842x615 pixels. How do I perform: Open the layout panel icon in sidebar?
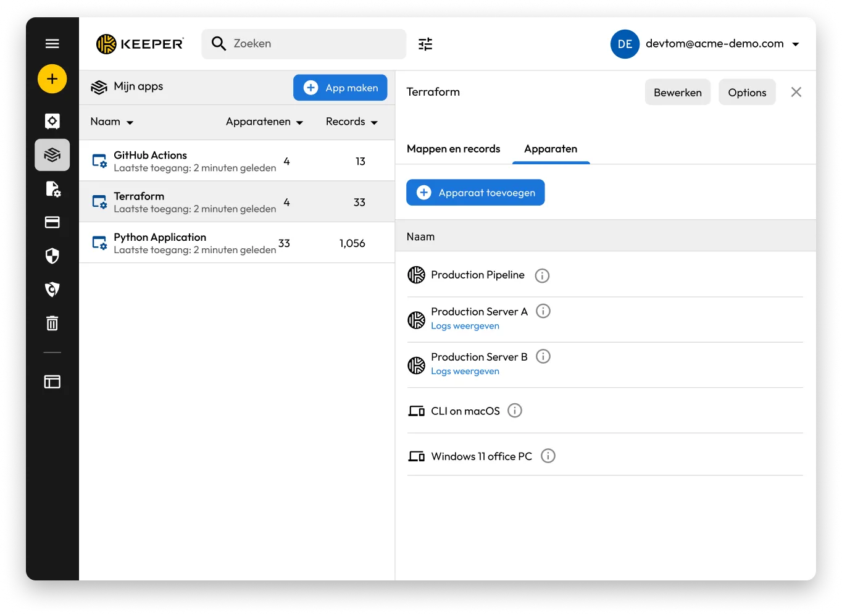(x=52, y=382)
